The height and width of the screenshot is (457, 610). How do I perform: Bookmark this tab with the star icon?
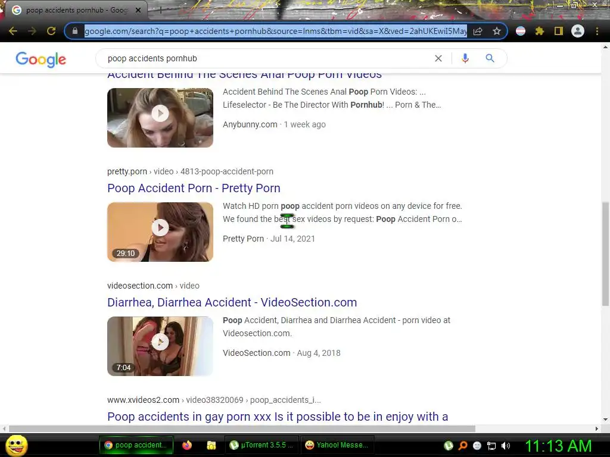coord(496,31)
